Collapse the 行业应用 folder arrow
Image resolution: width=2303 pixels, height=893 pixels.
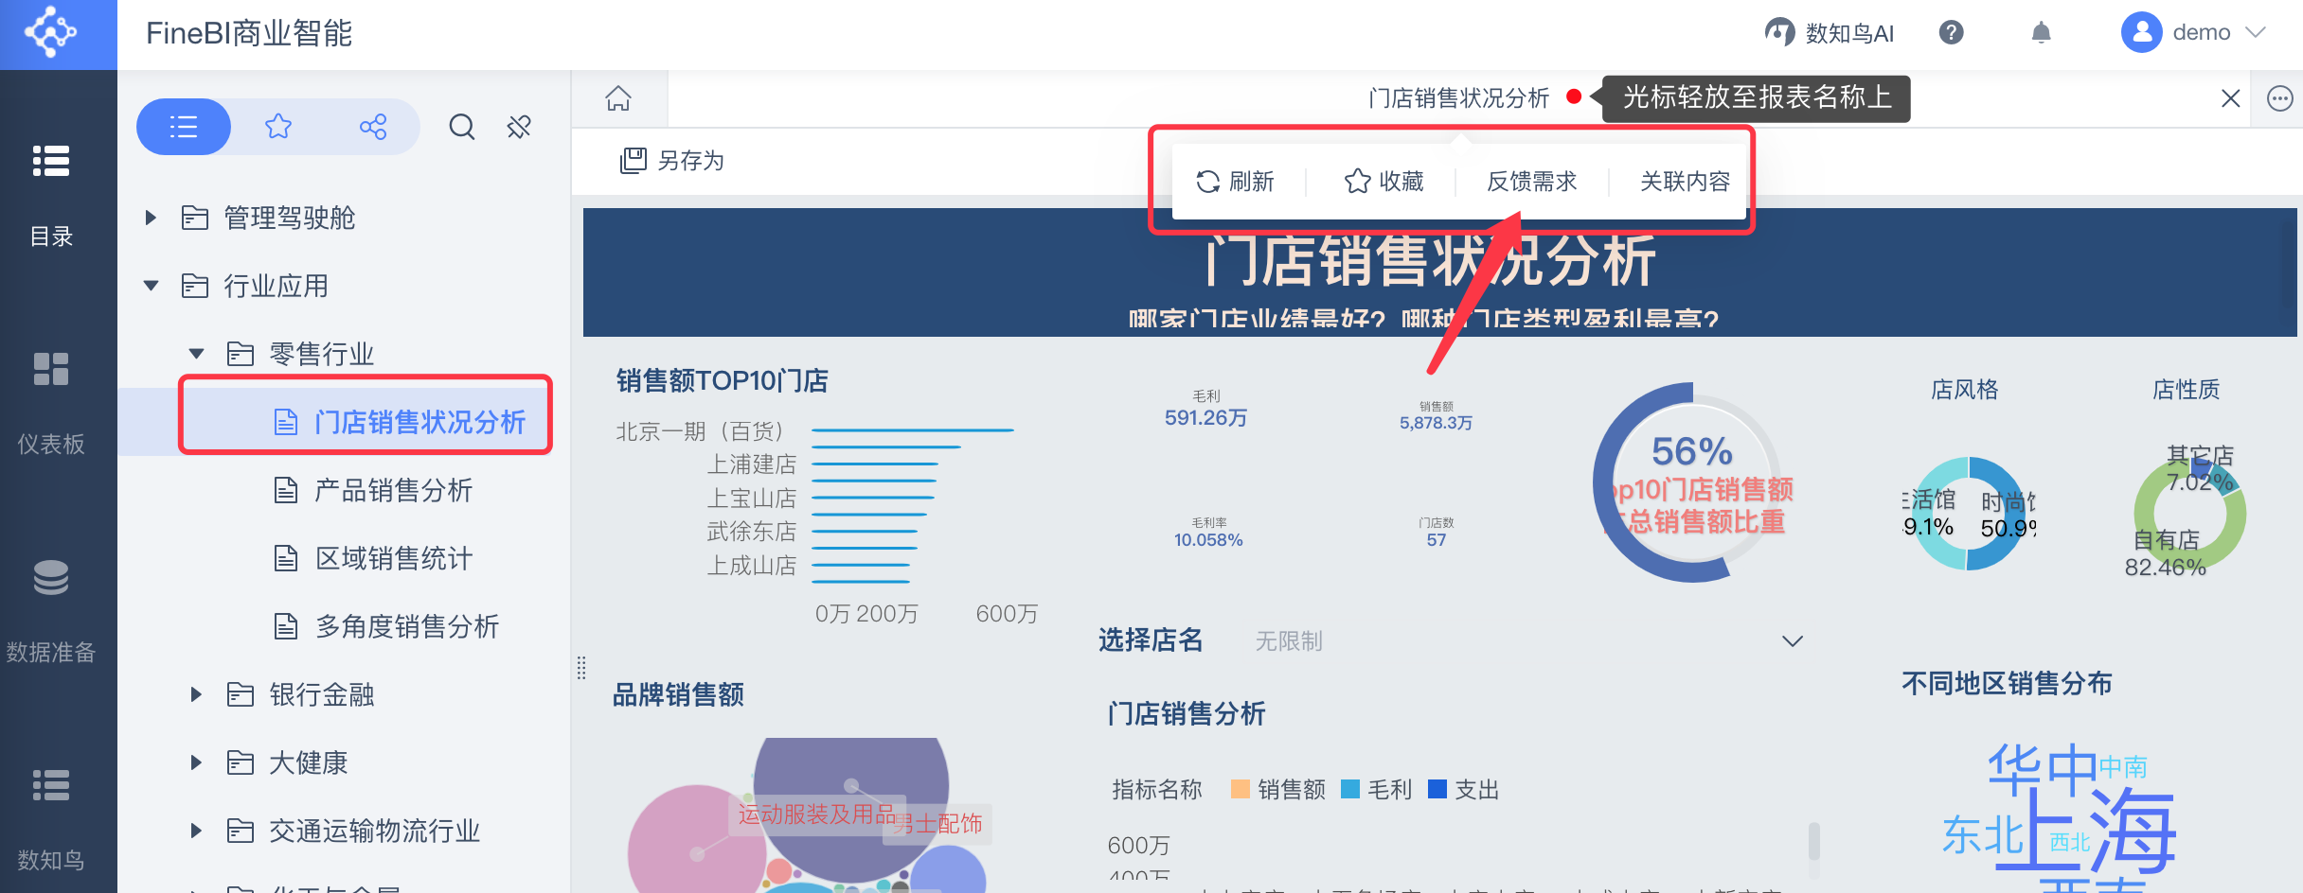(151, 286)
